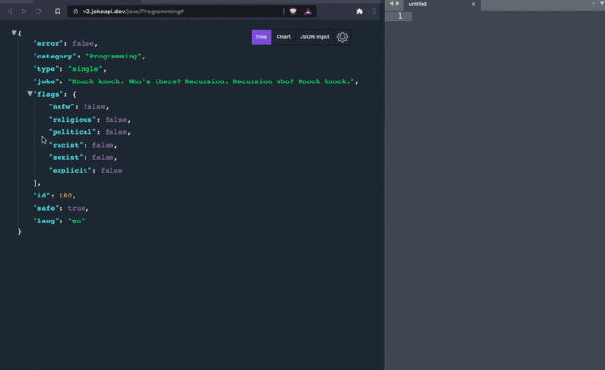The width and height of the screenshot is (605, 370).
Task: Collapse root JSON object triangle
Action: (x=14, y=33)
